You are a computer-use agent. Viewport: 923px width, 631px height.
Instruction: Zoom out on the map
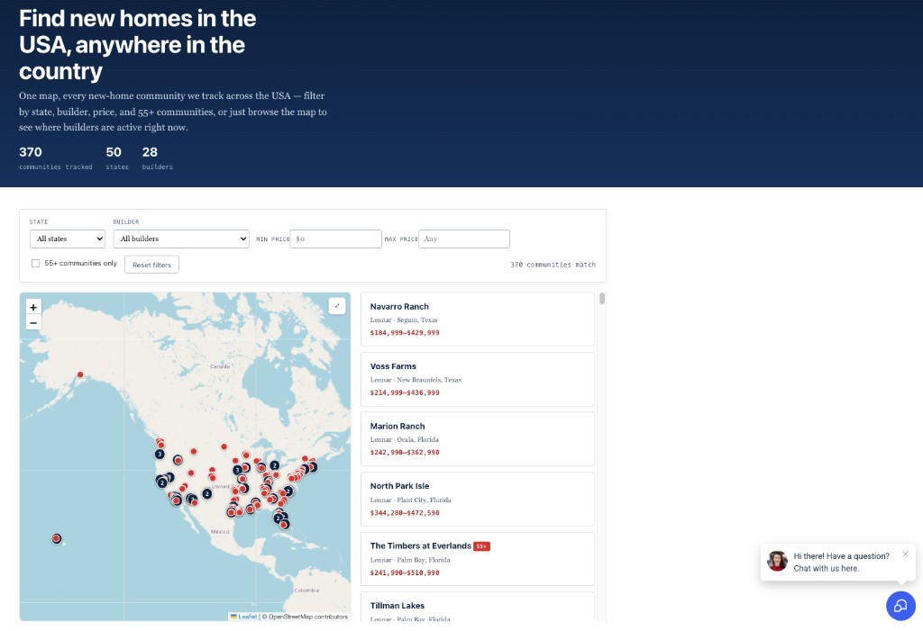click(33, 323)
